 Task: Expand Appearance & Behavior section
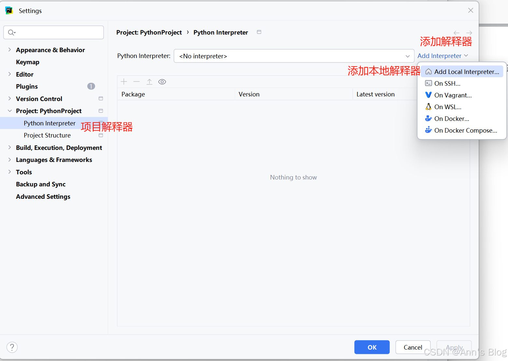[9, 50]
